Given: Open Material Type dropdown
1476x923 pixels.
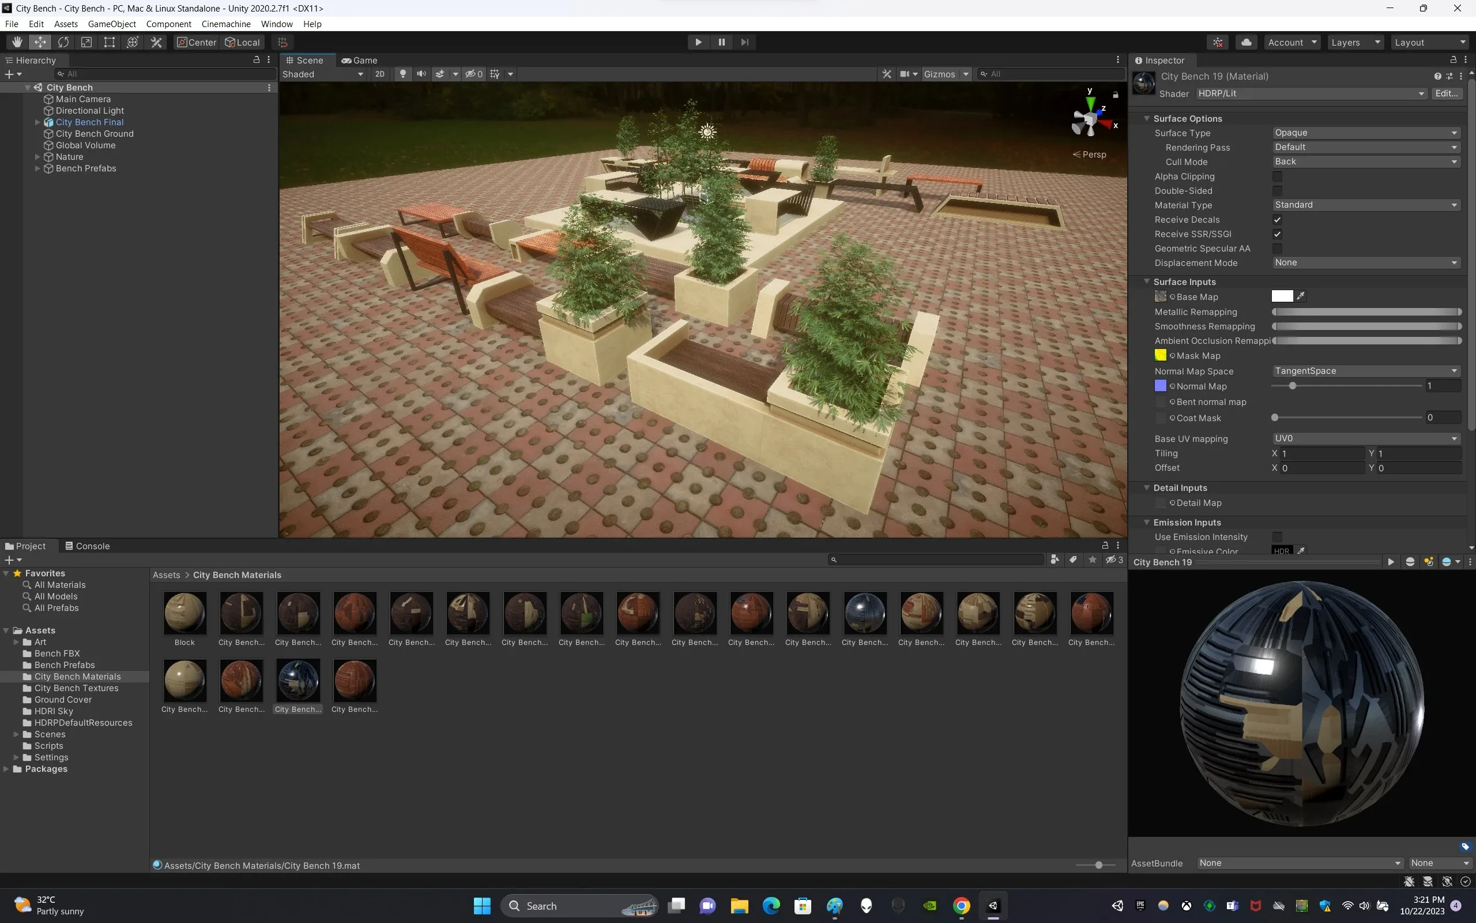Looking at the screenshot, I should click(x=1366, y=205).
